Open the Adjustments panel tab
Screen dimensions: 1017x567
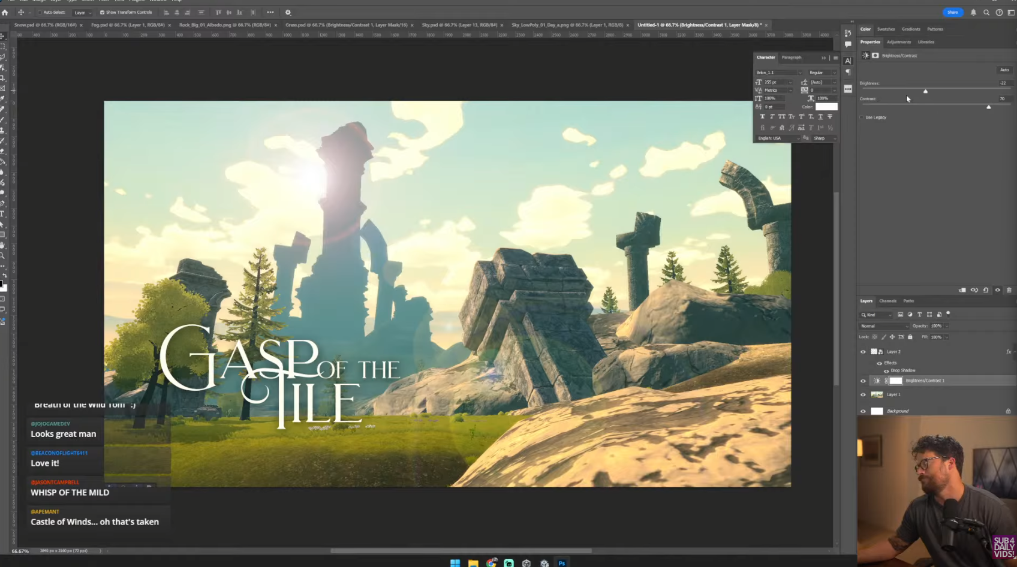pos(898,42)
